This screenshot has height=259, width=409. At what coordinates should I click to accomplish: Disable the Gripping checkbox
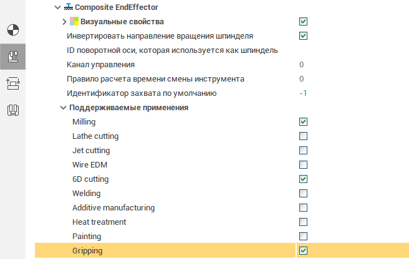pyautogui.click(x=303, y=250)
